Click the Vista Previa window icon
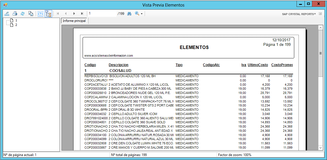Screen dimensions: 327x160 pyautogui.click(x=5, y=5)
